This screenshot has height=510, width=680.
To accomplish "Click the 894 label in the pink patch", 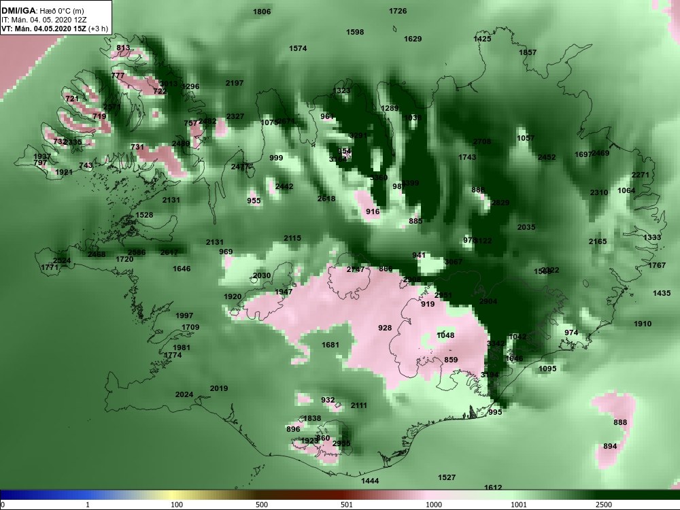I will pos(610,446).
